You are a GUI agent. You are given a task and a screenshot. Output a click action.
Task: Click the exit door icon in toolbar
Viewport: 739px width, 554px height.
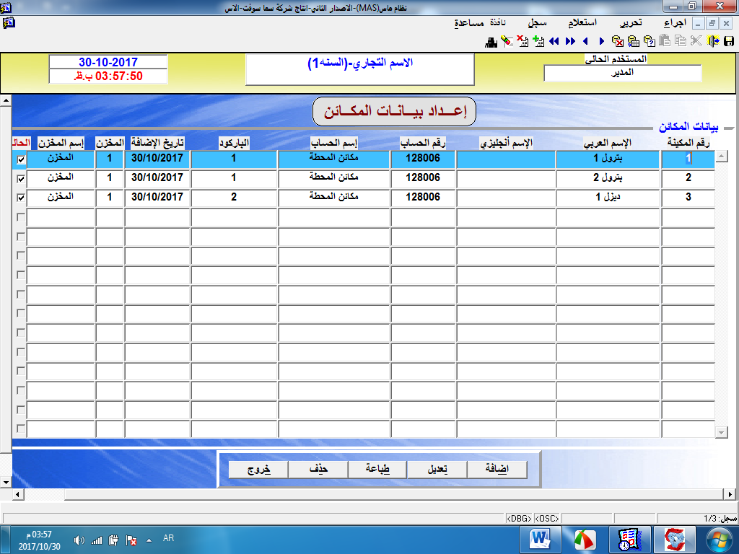point(712,41)
